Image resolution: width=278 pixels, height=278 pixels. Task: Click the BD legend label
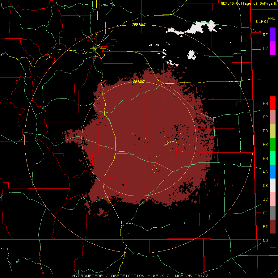pyautogui.click(x=265, y=131)
